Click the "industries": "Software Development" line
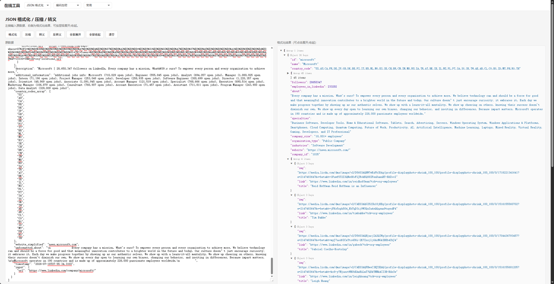The image size is (554, 284). [317, 145]
